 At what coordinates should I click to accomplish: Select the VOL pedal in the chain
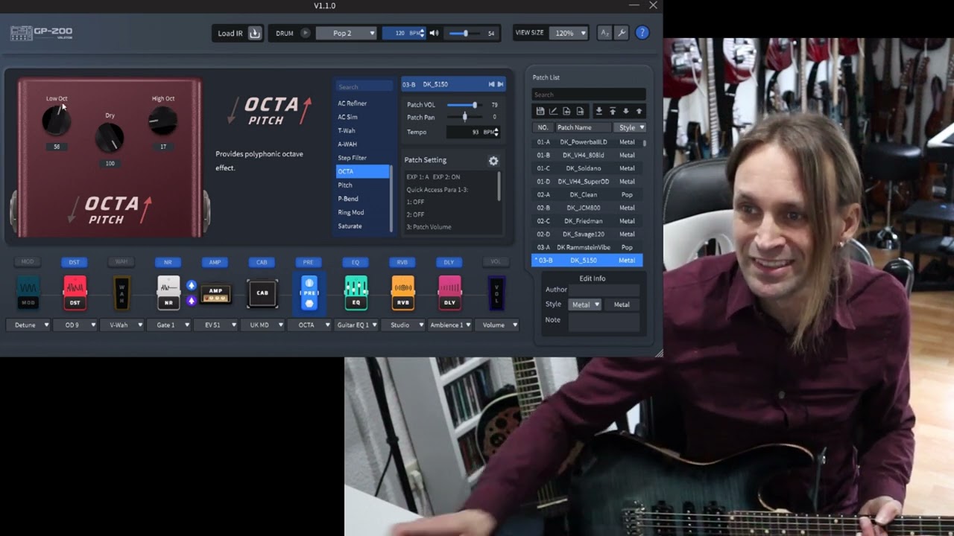[x=496, y=293]
